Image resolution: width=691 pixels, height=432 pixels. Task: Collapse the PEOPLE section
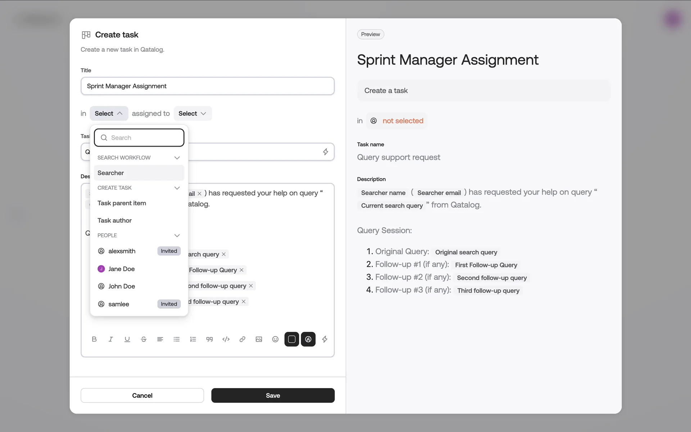click(177, 235)
